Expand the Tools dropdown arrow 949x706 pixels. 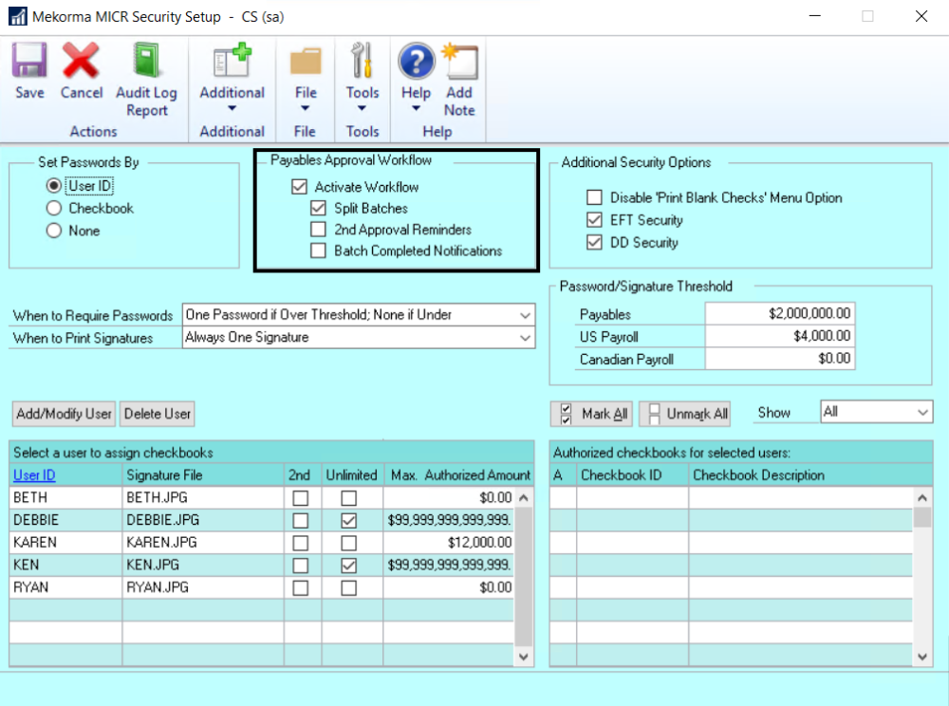[x=362, y=109]
